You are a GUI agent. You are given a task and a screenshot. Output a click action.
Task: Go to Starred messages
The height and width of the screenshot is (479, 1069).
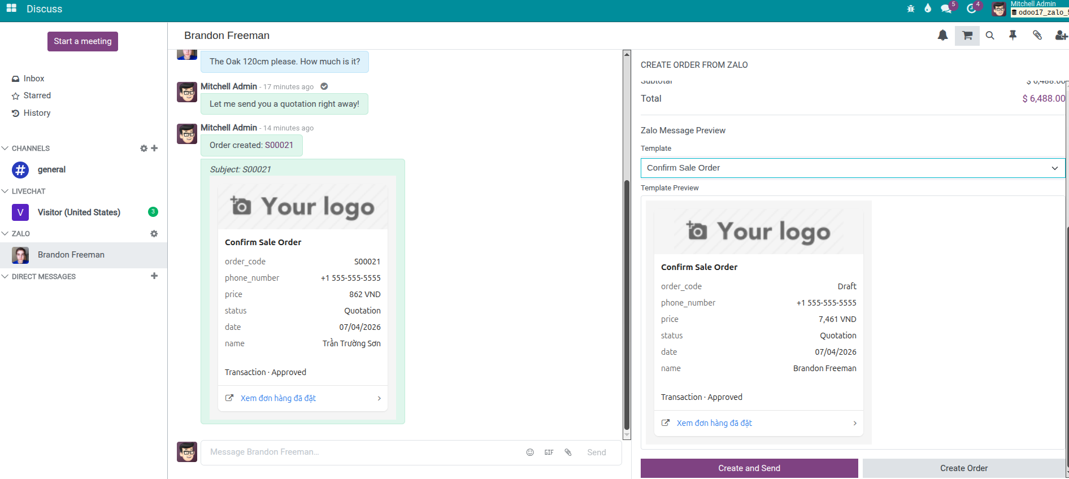(37, 95)
